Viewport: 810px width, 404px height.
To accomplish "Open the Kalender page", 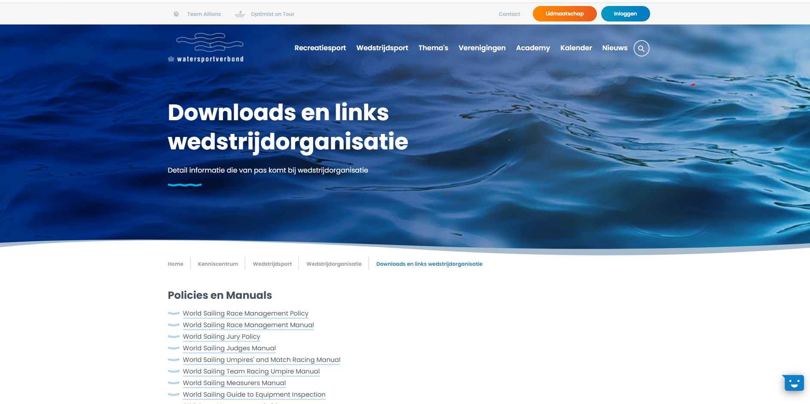I will point(576,48).
